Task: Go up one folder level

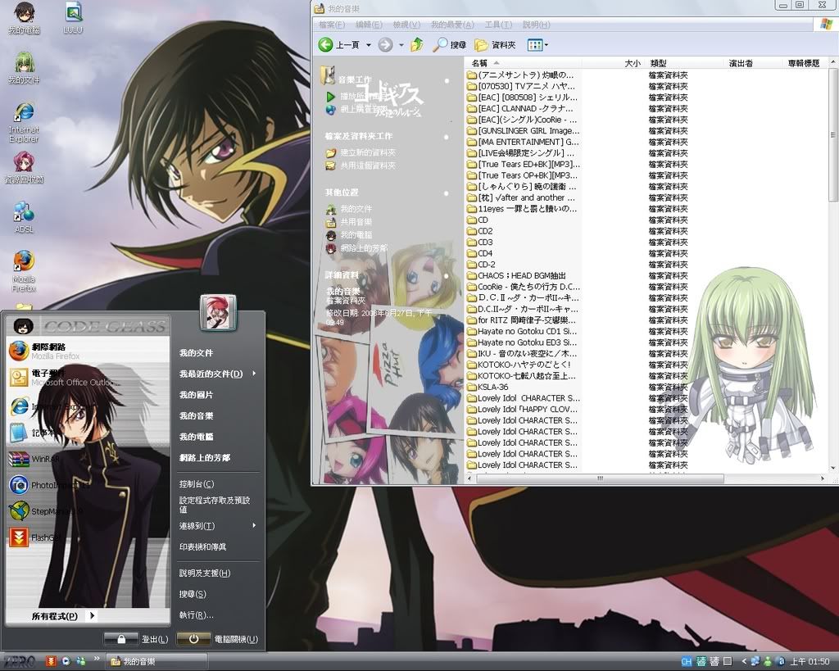Action: (417, 45)
